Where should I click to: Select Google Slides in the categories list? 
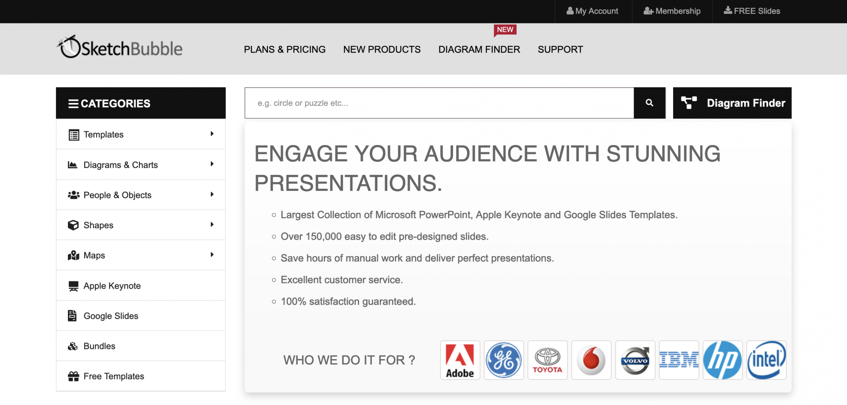[111, 316]
